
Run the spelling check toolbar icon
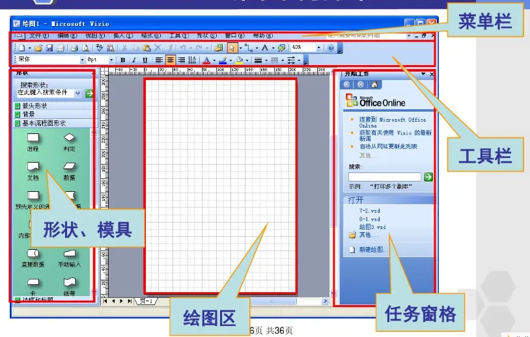(99, 48)
